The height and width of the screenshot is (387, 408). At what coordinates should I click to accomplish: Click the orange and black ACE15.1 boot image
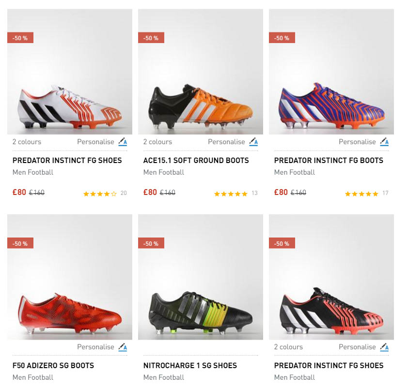(x=201, y=106)
